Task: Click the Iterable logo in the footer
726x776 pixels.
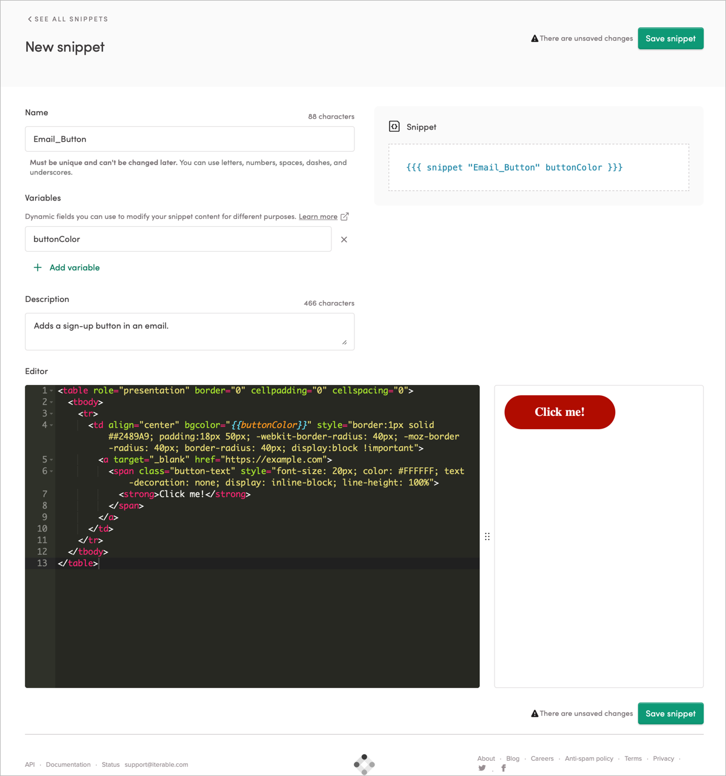Action: (x=364, y=764)
